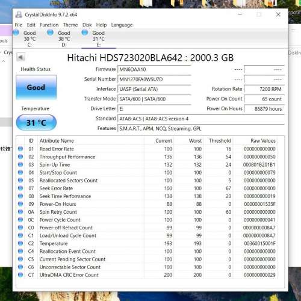Click the Features field S.M.A.R.T., APM

[x=201, y=128]
